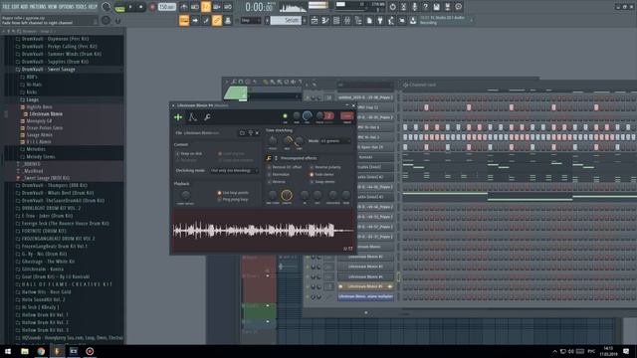Viewport: 637px width, 358px height.
Task: Click the play button in transport
Action: [x=130, y=7]
